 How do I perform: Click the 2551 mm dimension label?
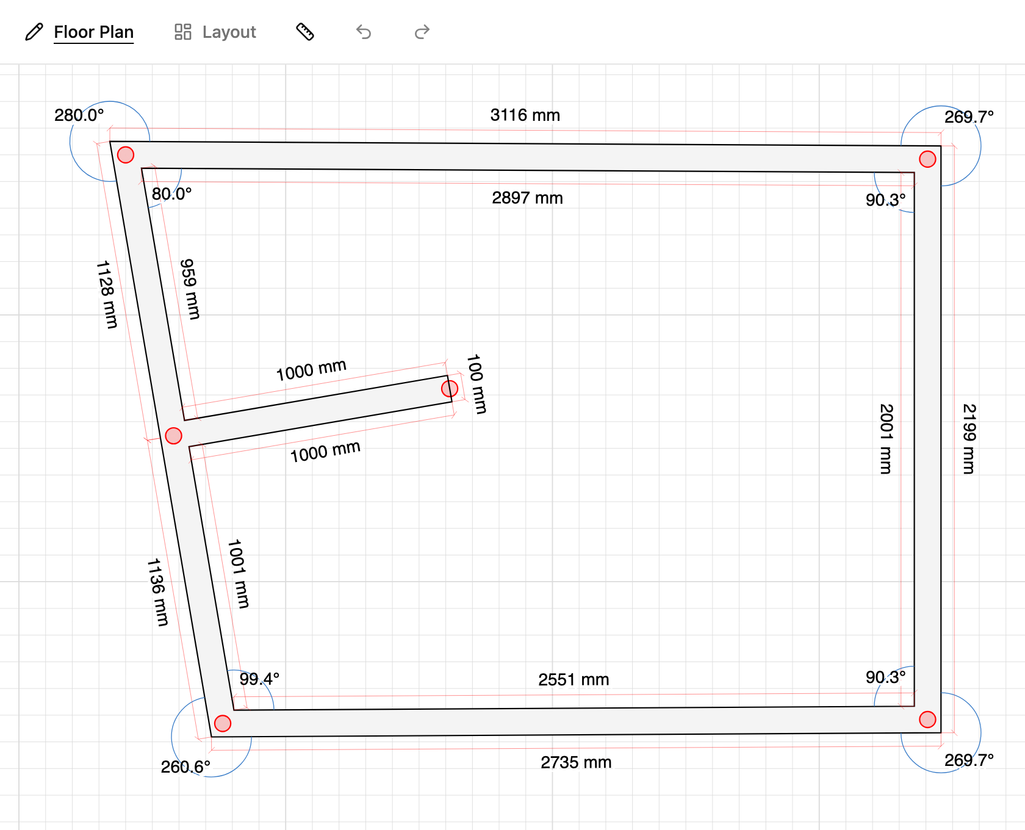tap(574, 680)
